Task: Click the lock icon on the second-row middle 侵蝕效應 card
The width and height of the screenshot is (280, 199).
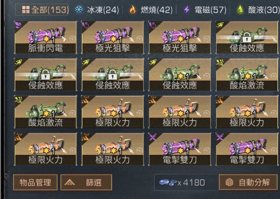Action: 113,75
